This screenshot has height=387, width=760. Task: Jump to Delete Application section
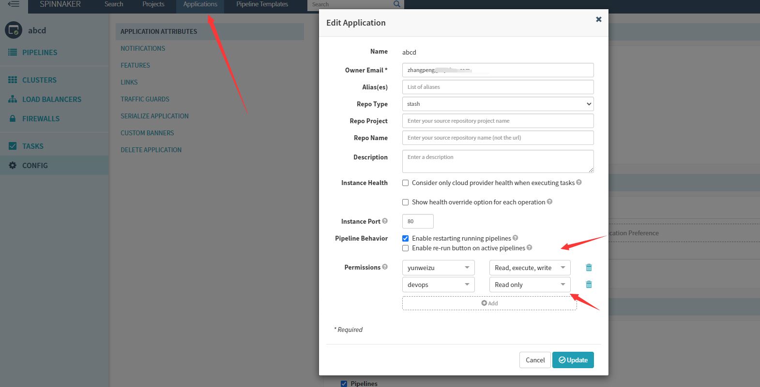click(151, 150)
